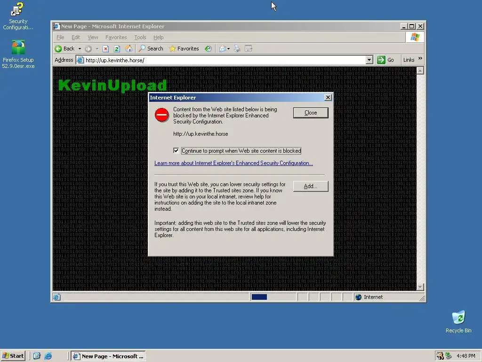Close the blocked content dialog with Close button
The width and height of the screenshot is (482, 362).
pyautogui.click(x=311, y=113)
